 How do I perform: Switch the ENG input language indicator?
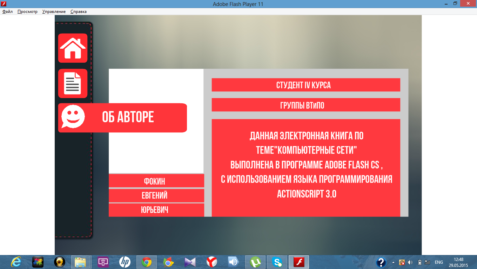pos(439,262)
